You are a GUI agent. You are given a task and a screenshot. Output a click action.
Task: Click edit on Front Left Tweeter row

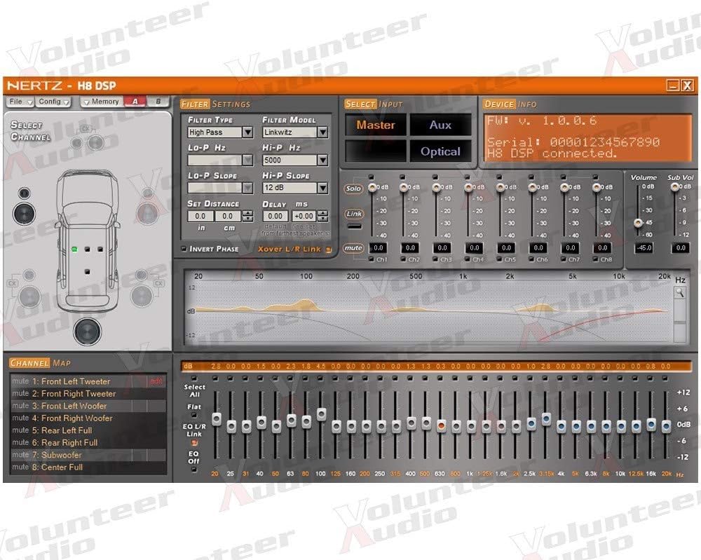[156, 381]
